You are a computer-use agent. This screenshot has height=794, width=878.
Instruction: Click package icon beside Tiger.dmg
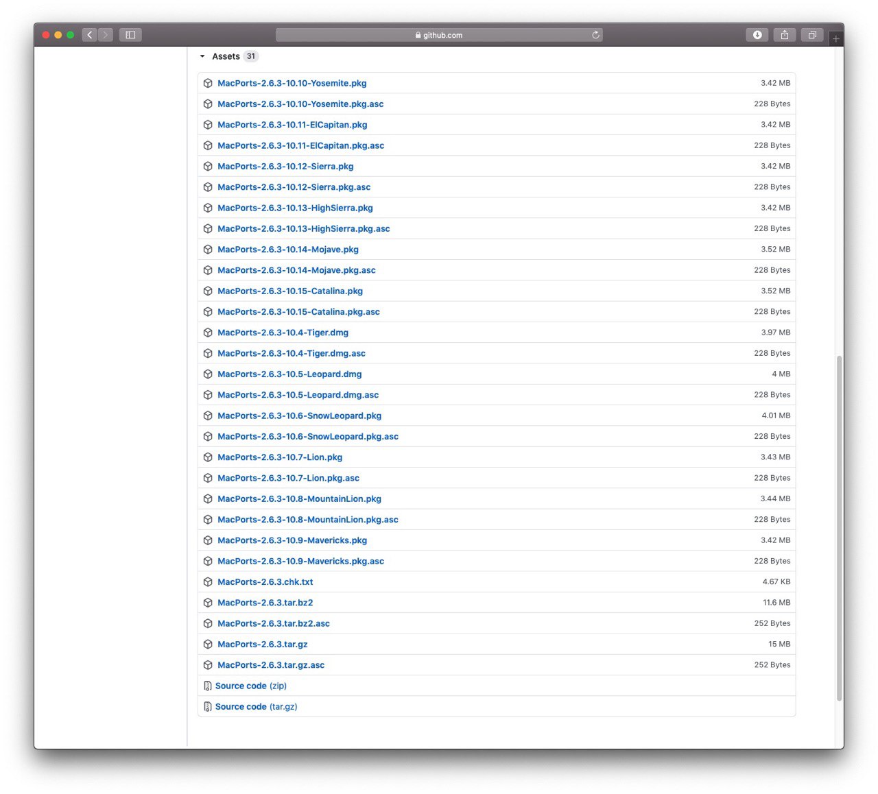pos(208,333)
